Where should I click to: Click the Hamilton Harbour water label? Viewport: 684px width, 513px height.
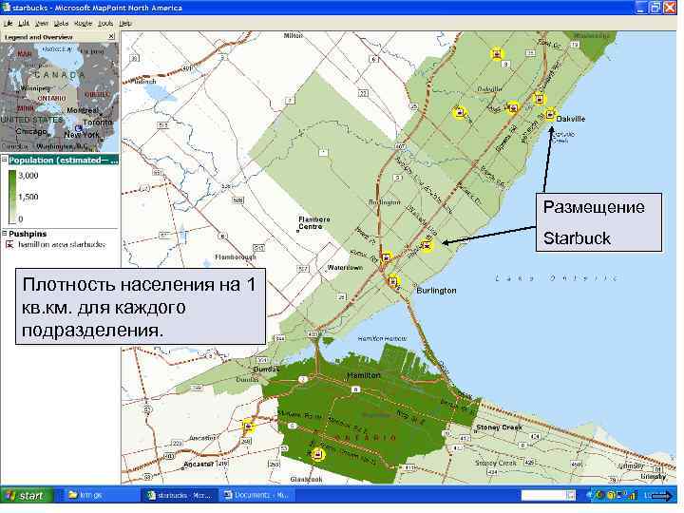[382, 338]
